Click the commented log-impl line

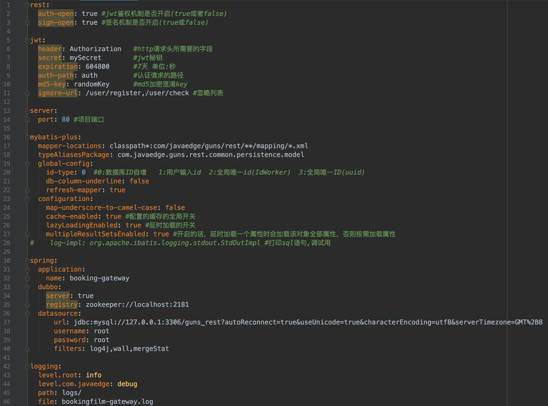(180, 243)
